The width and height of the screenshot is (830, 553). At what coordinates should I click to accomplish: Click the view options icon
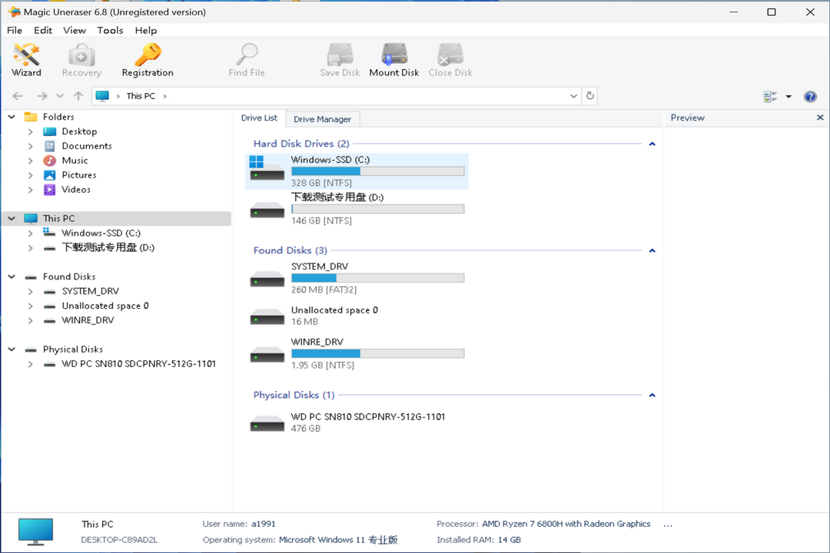pyautogui.click(x=770, y=96)
